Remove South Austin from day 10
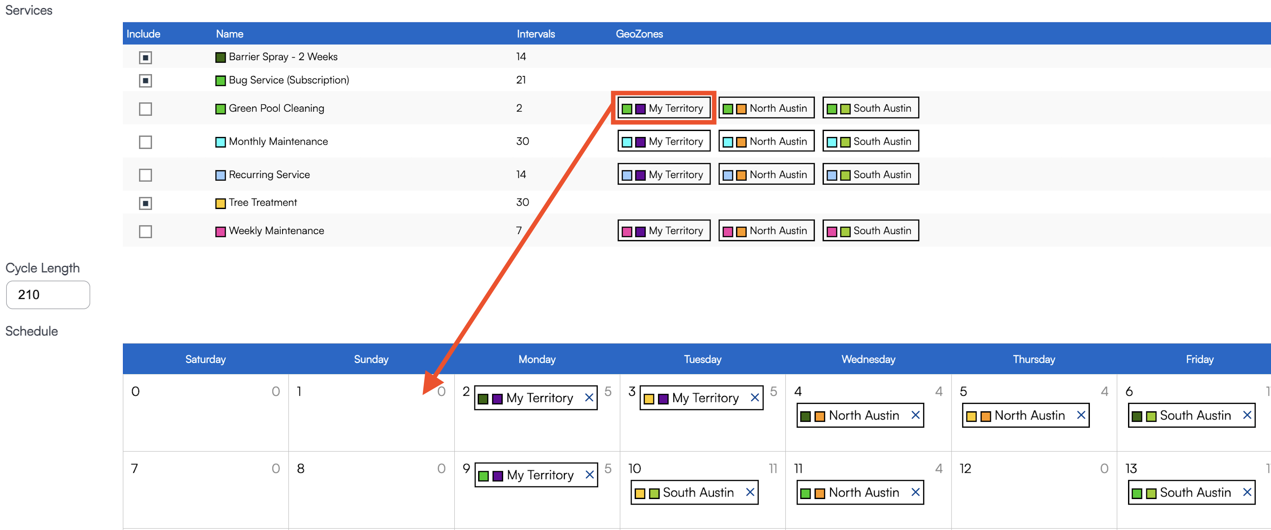This screenshot has width=1271, height=530. tap(750, 492)
